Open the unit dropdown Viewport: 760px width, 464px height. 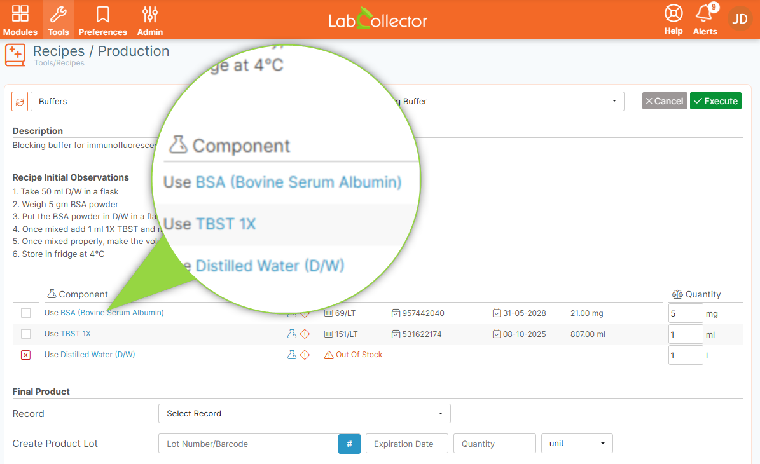click(x=577, y=443)
